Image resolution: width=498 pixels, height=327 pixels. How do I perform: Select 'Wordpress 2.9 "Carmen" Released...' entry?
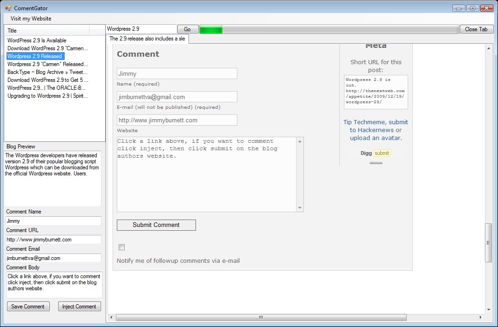coord(47,64)
